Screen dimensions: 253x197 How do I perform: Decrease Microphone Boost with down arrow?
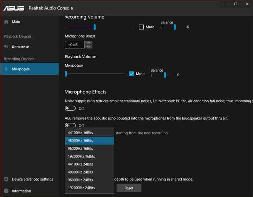(x=89, y=47)
